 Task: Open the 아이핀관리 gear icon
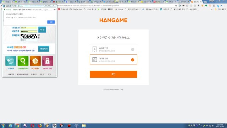click(x=35, y=61)
